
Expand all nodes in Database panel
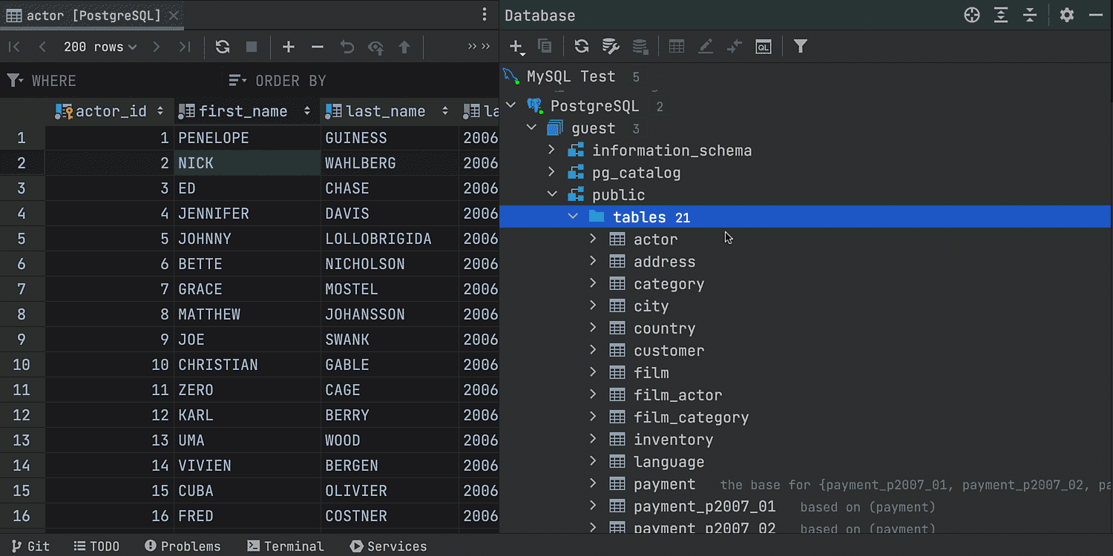pyautogui.click(x=1001, y=15)
